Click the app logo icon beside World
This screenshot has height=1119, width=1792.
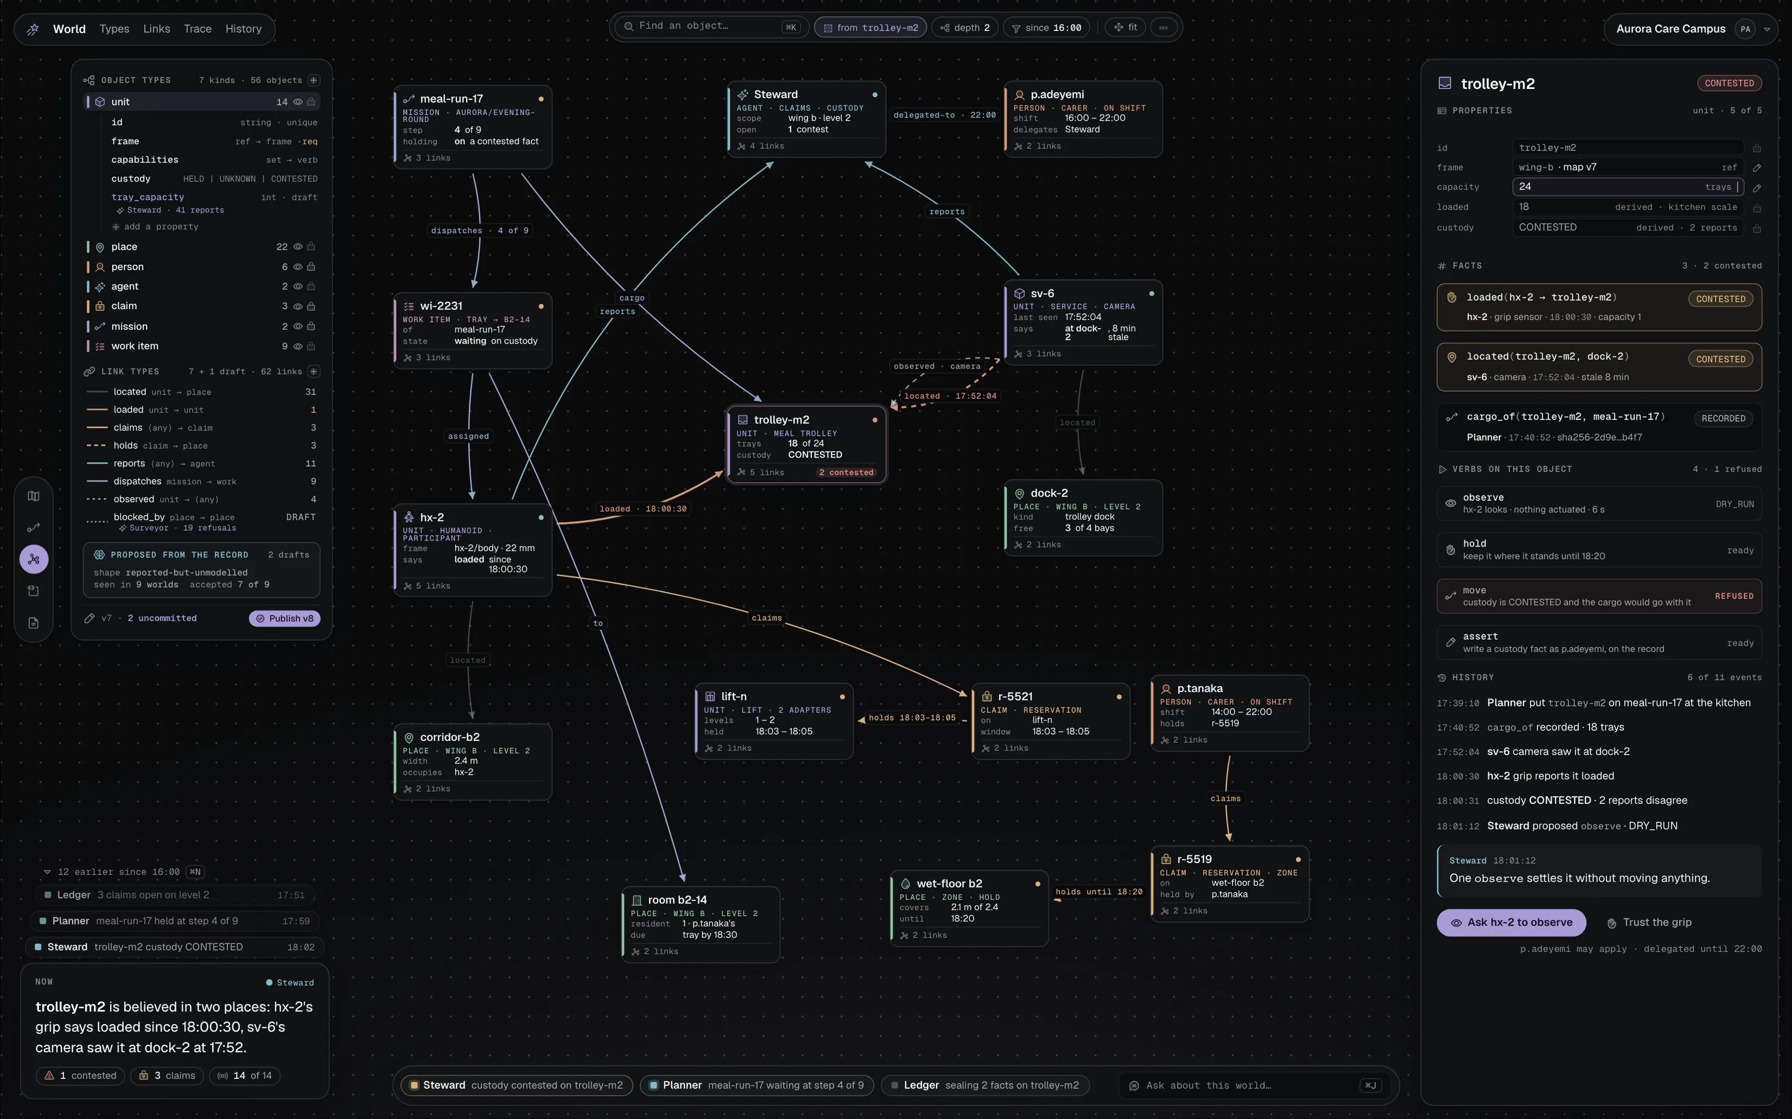[33, 29]
